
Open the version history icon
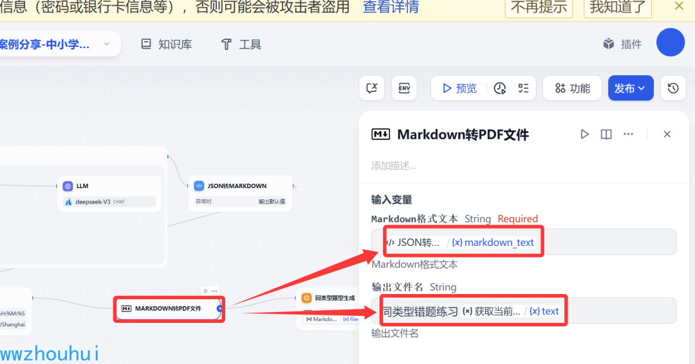pos(673,88)
